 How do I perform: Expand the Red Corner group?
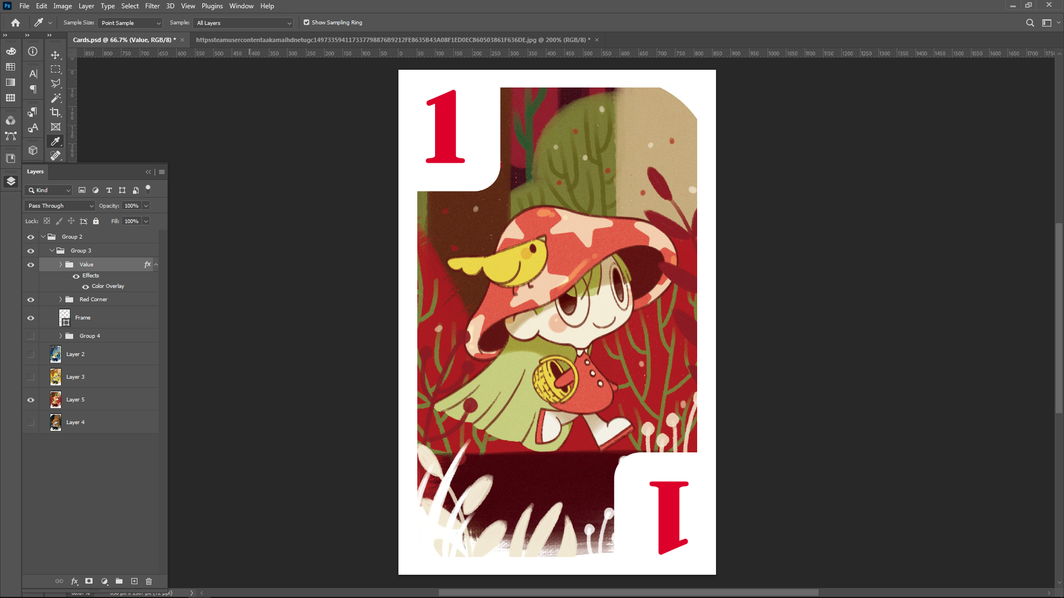(61, 300)
